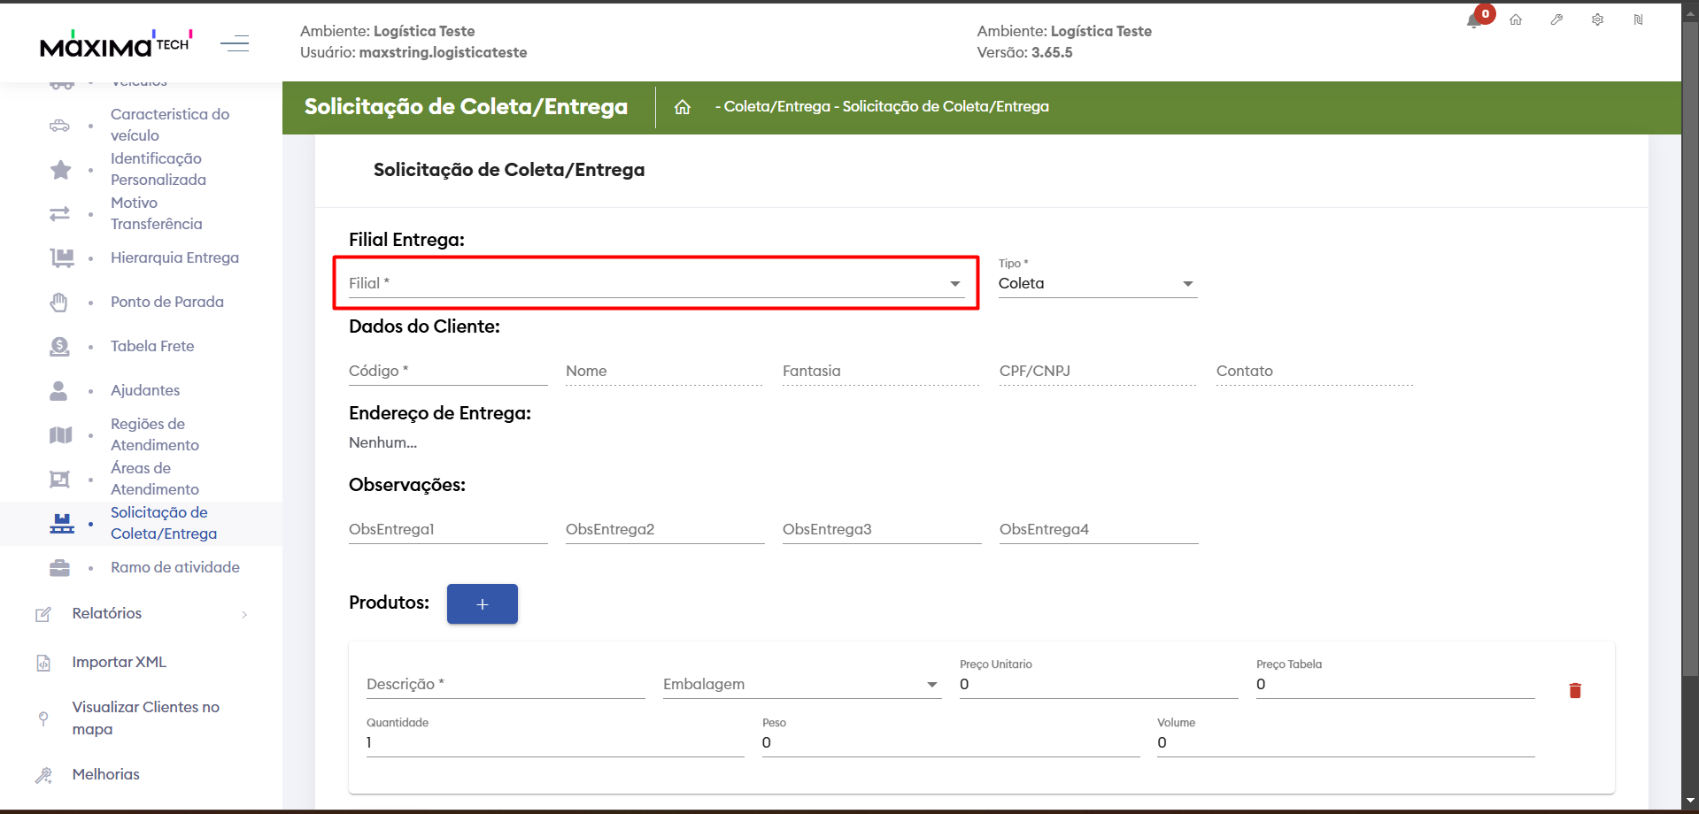Toggle the hamburger sidebar menu icon
This screenshot has height=814, width=1699.
235,43
